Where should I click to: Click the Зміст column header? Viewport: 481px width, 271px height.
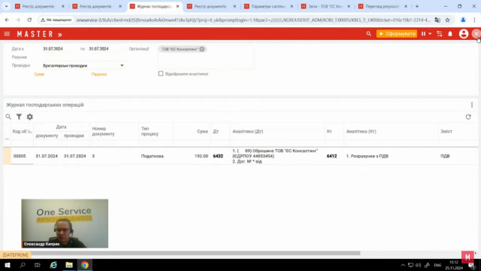click(446, 132)
